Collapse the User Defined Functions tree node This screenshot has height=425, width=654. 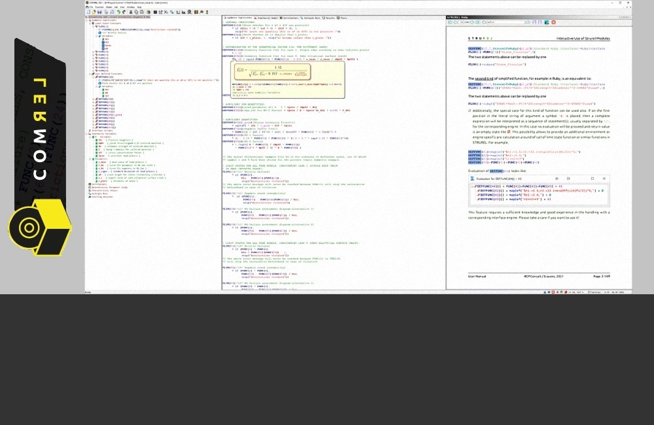coord(90,74)
